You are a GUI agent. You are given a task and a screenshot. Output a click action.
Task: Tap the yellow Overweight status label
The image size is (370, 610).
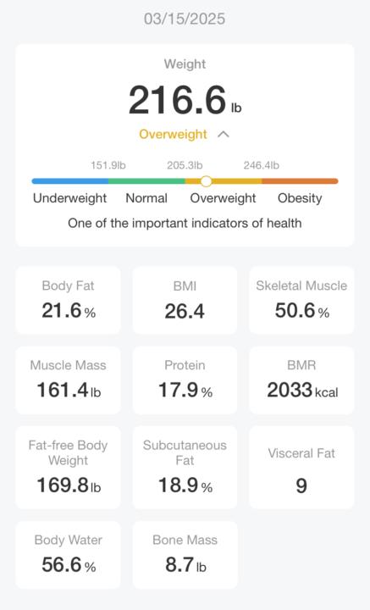(173, 134)
